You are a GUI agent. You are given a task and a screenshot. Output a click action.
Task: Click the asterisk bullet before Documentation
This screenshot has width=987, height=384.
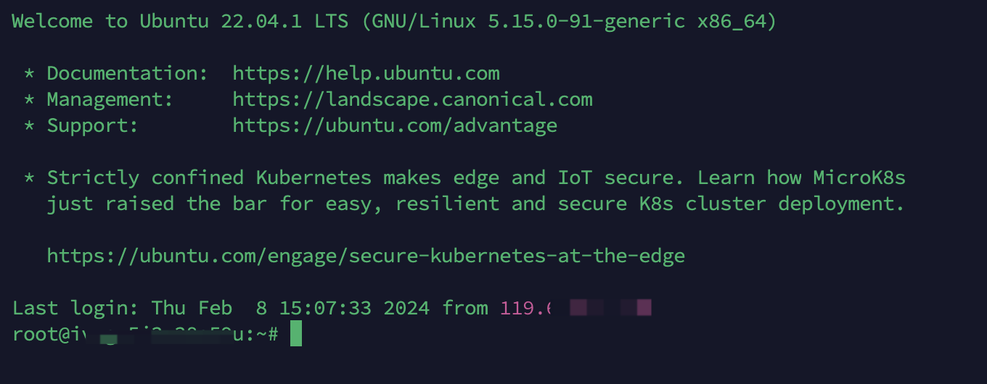pos(30,73)
